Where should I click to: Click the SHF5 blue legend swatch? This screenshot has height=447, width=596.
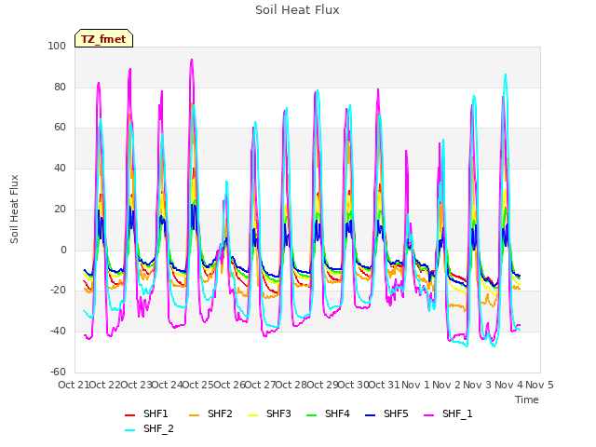tap(371, 414)
